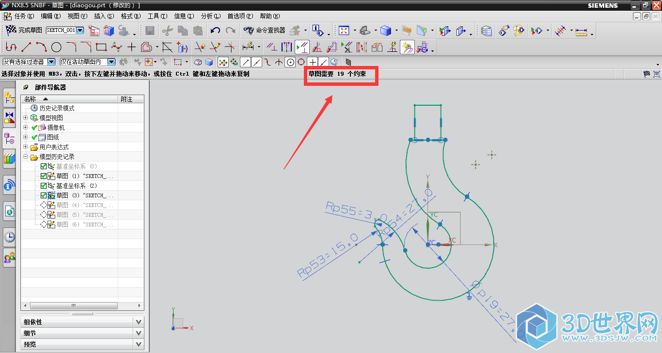This screenshot has width=662, height=353.
Task: Select the Line sketch tool
Action: pos(26,47)
